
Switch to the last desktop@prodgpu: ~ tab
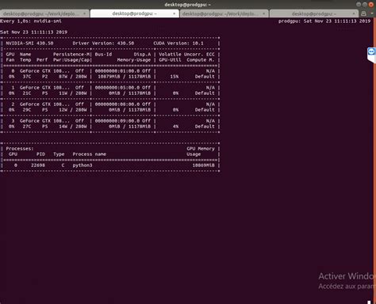click(313, 13)
